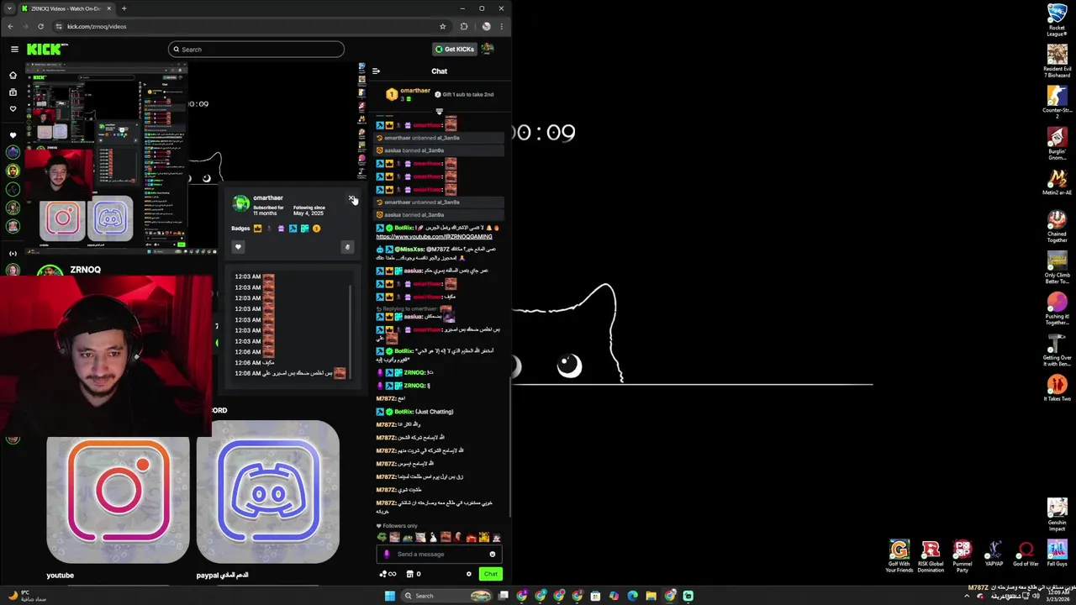Open Browse icon in Kick sidebar
The image size is (1076, 605).
point(13,92)
